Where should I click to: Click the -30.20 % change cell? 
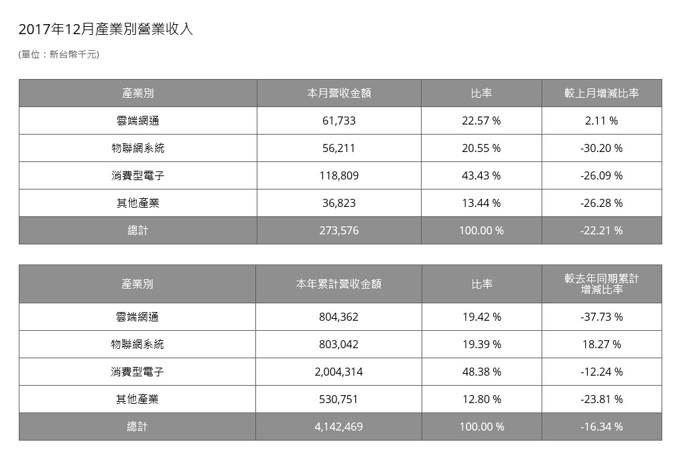click(x=601, y=149)
